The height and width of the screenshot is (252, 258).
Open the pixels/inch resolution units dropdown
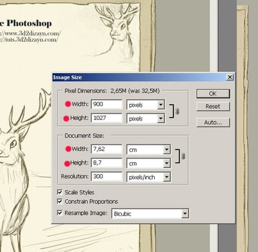coord(149,177)
